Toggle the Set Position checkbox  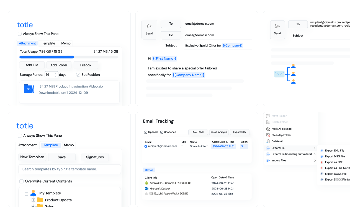click(78, 75)
